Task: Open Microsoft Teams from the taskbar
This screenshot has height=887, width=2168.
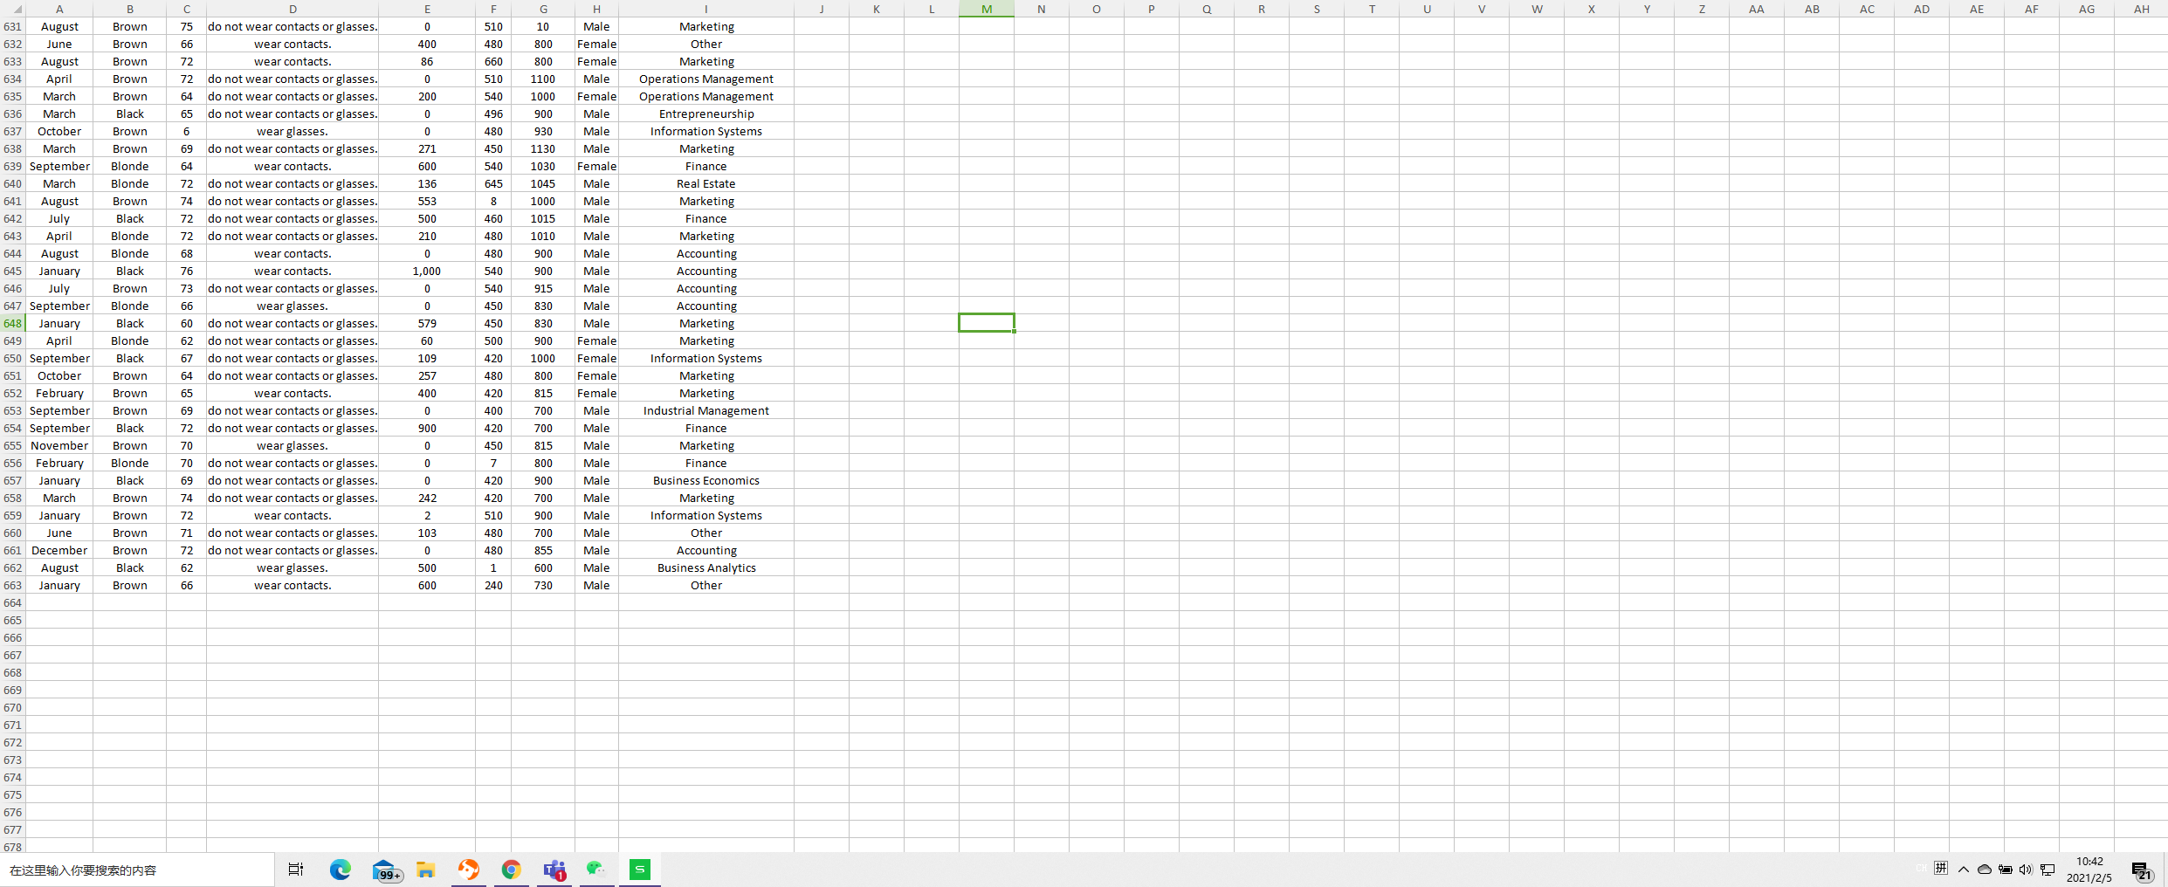Action: [x=554, y=870]
